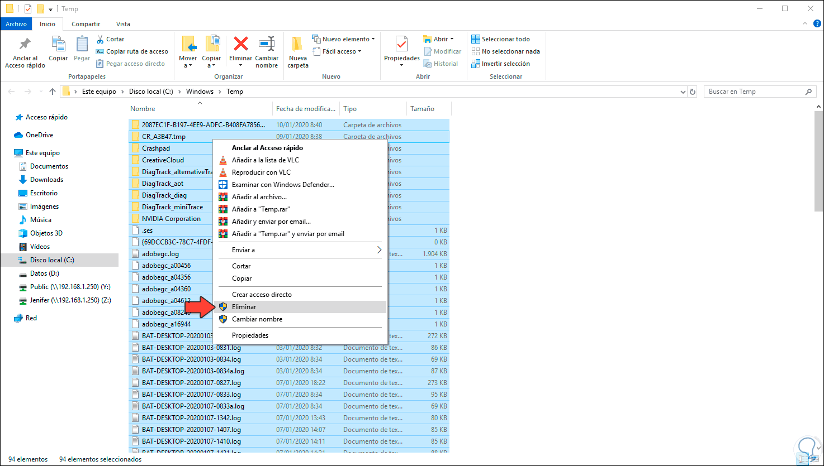Switch to the Vista ribbon tab
The image size is (824, 466).
pos(123,24)
